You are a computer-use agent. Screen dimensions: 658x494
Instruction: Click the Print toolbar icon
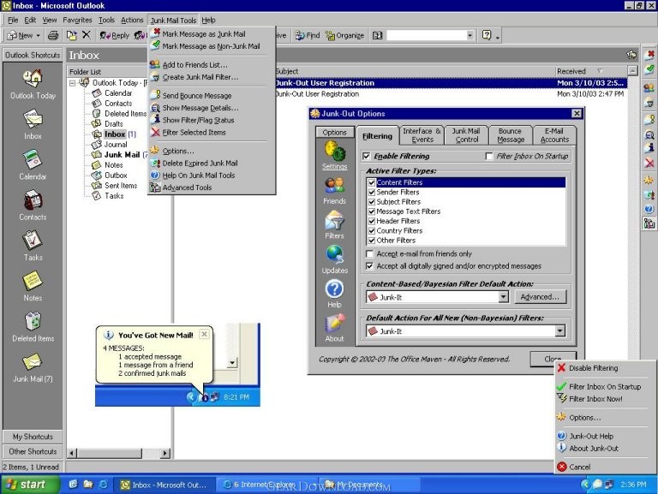(53, 35)
